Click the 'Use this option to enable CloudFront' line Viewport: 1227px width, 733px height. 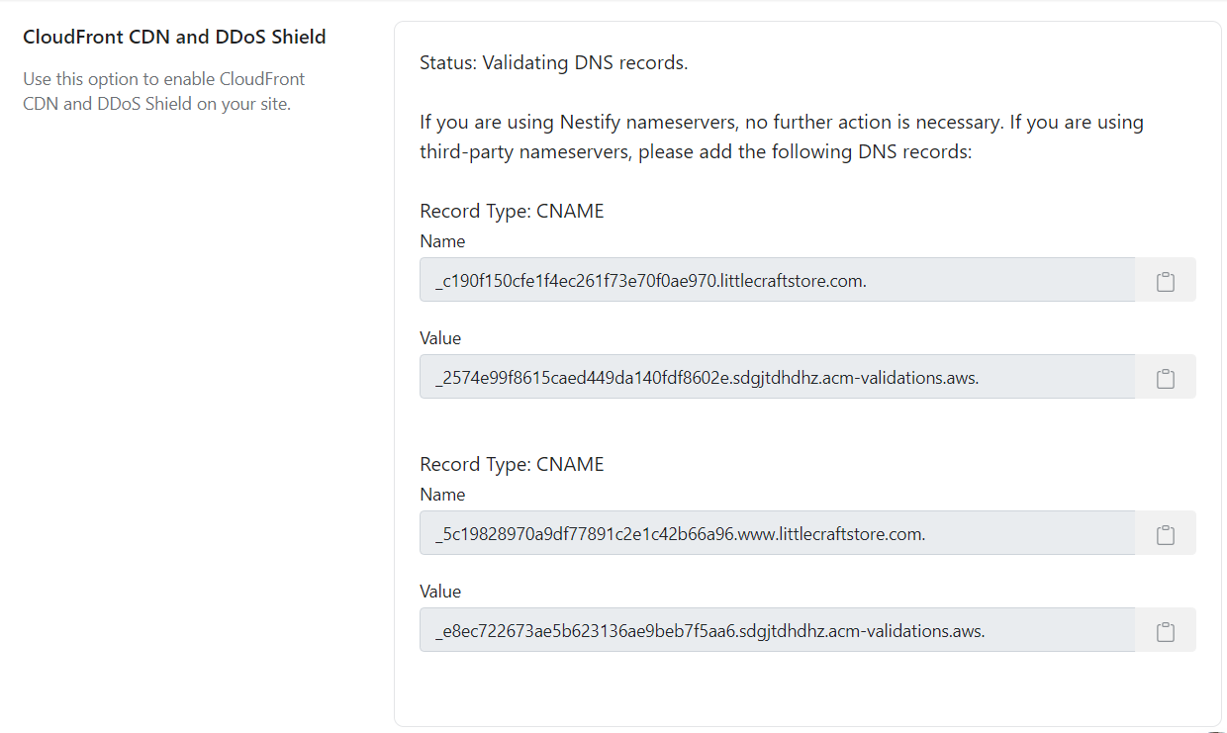(x=164, y=79)
